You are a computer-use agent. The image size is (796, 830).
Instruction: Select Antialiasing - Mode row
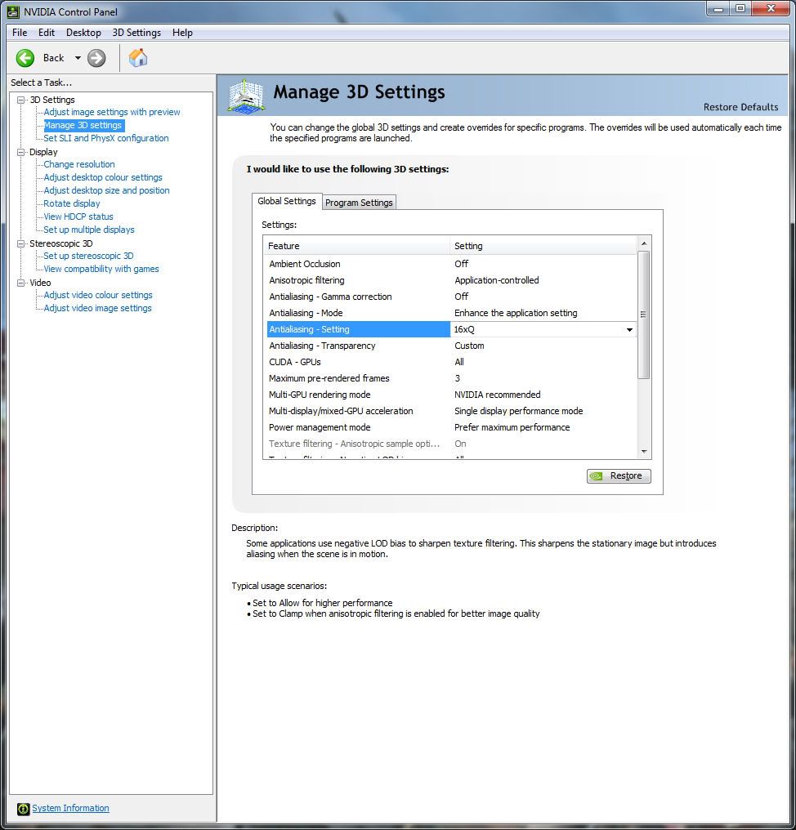[x=451, y=313]
